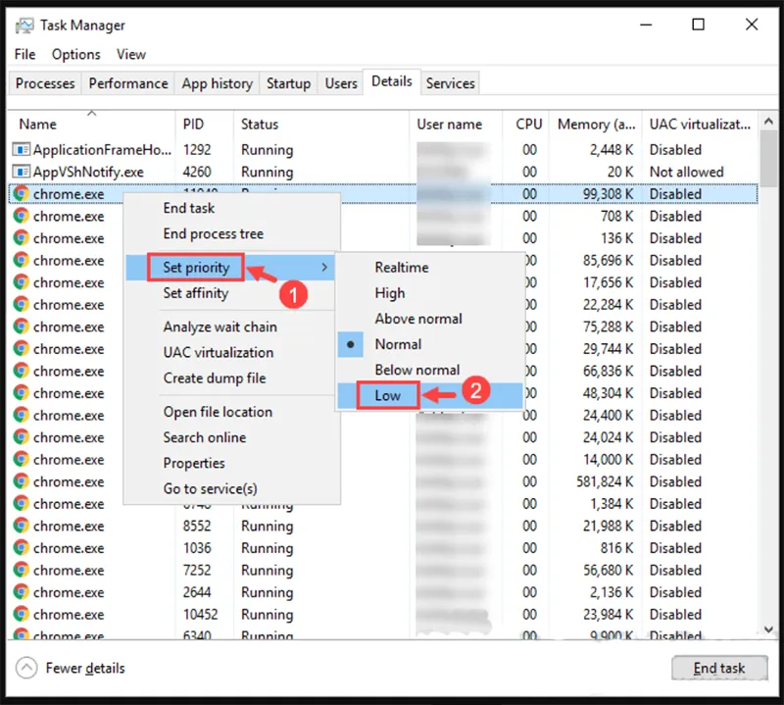Screen dimensions: 784x705
Task: Click the CPU column header
Action: [x=527, y=125]
